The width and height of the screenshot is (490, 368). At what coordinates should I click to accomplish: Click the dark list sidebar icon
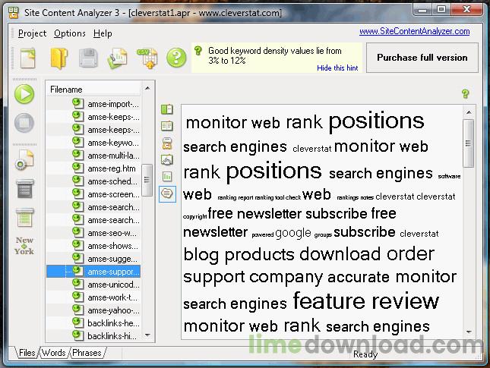24,189
